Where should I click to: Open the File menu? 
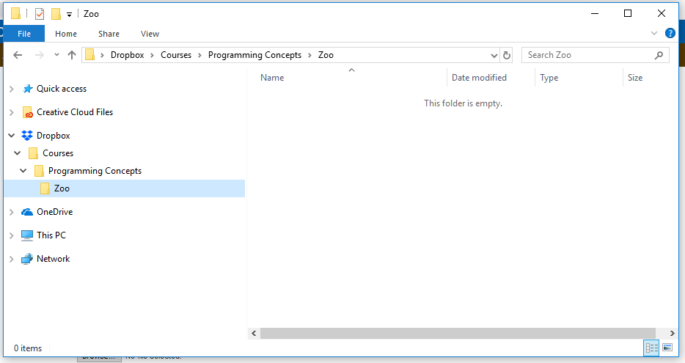pos(24,34)
